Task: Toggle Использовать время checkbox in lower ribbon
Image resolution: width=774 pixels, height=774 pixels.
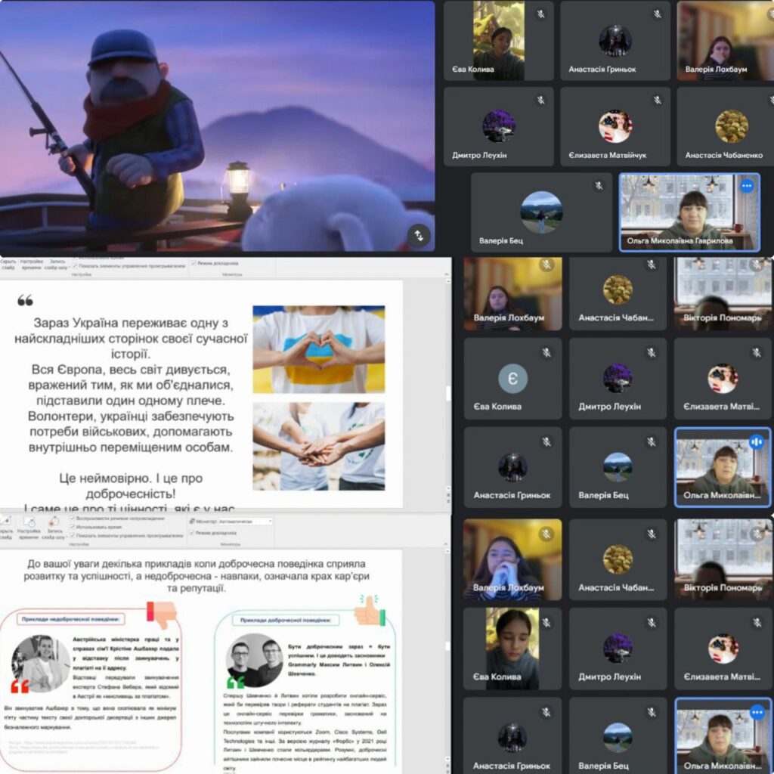Action: pyautogui.click(x=73, y=527)
